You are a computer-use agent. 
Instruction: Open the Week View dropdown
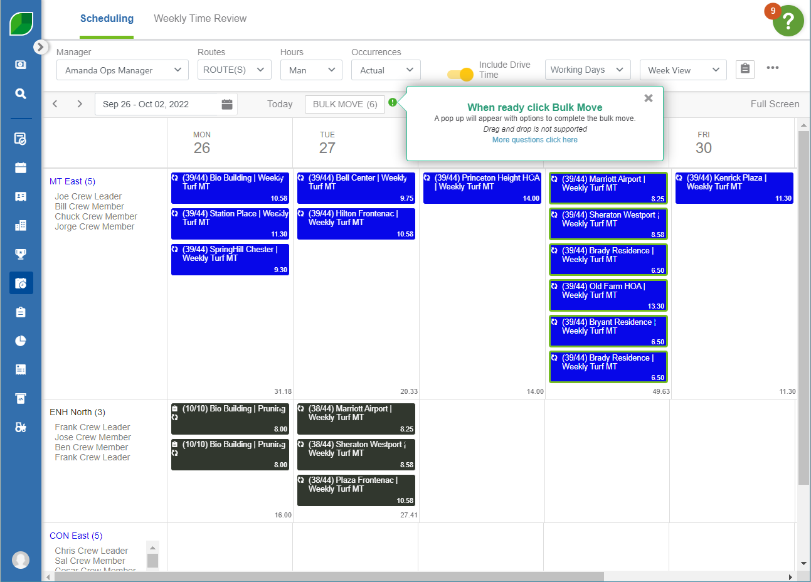(x=682, y=70)
